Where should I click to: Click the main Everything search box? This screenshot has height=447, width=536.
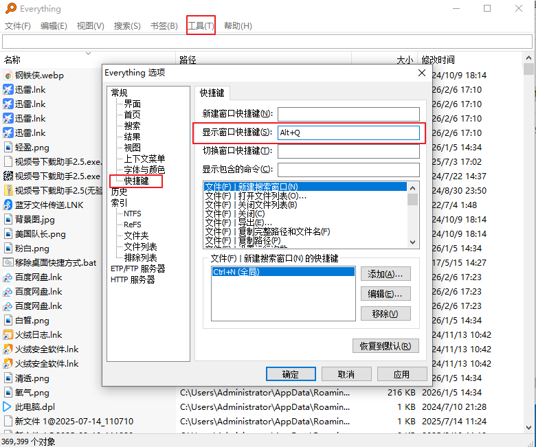[x=267, y=42]
